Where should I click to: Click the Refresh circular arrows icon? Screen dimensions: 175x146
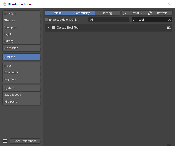click(150, 13)
